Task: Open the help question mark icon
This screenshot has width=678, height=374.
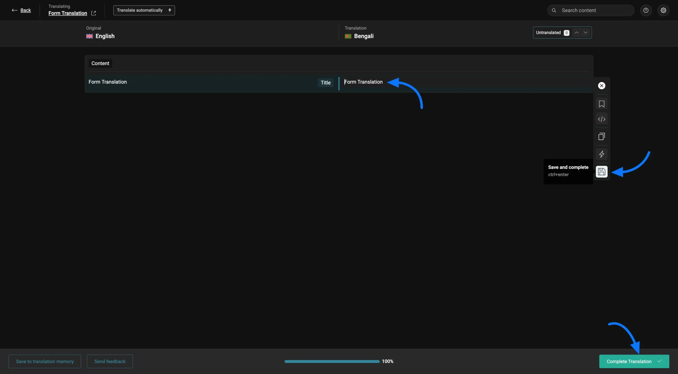Action: click(x=646, y=10)
